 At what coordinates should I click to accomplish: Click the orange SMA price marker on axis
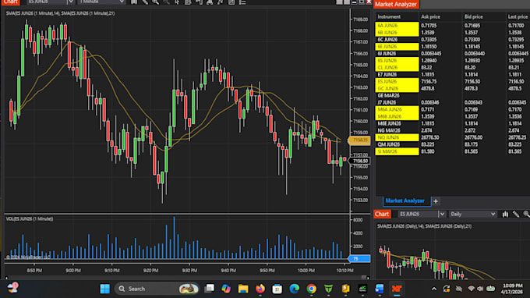click(359, 140)
